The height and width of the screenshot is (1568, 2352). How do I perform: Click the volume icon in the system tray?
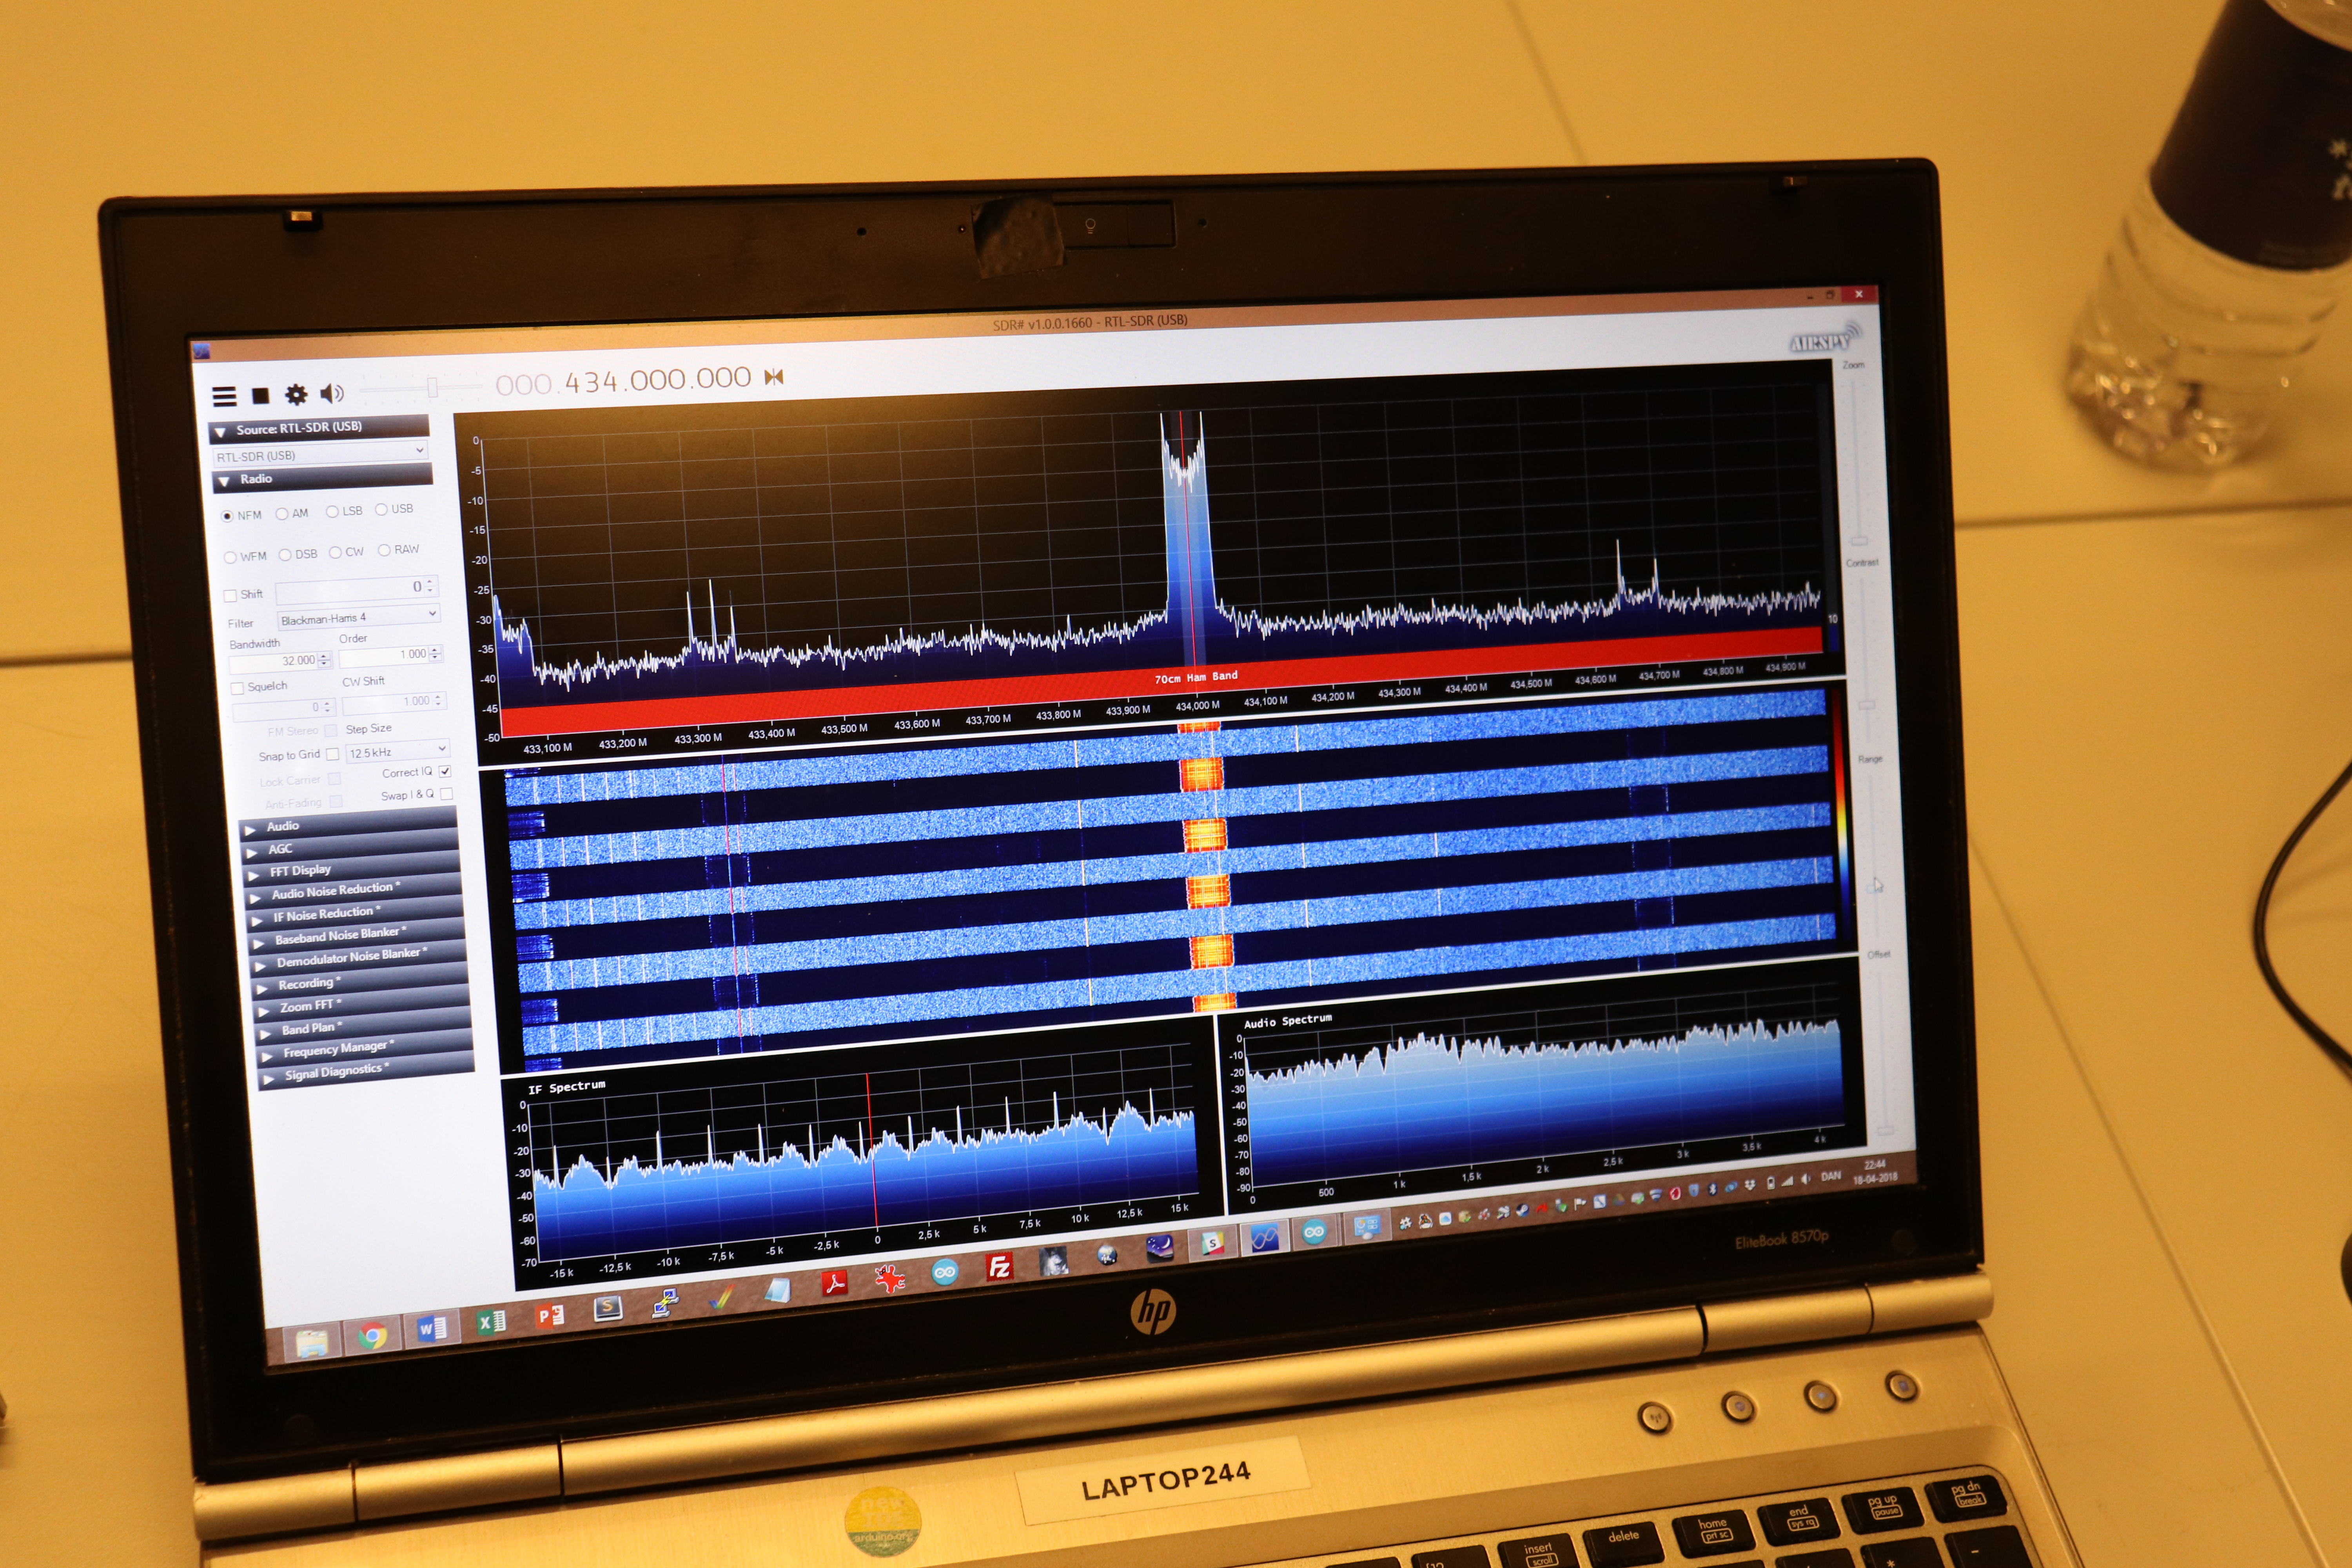point(1805,1179)
